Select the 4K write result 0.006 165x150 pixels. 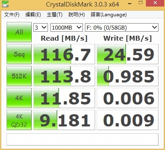128,98
